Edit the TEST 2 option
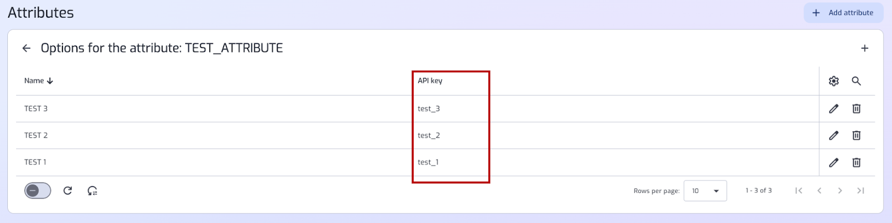892x223 pixels. point(833,135)
